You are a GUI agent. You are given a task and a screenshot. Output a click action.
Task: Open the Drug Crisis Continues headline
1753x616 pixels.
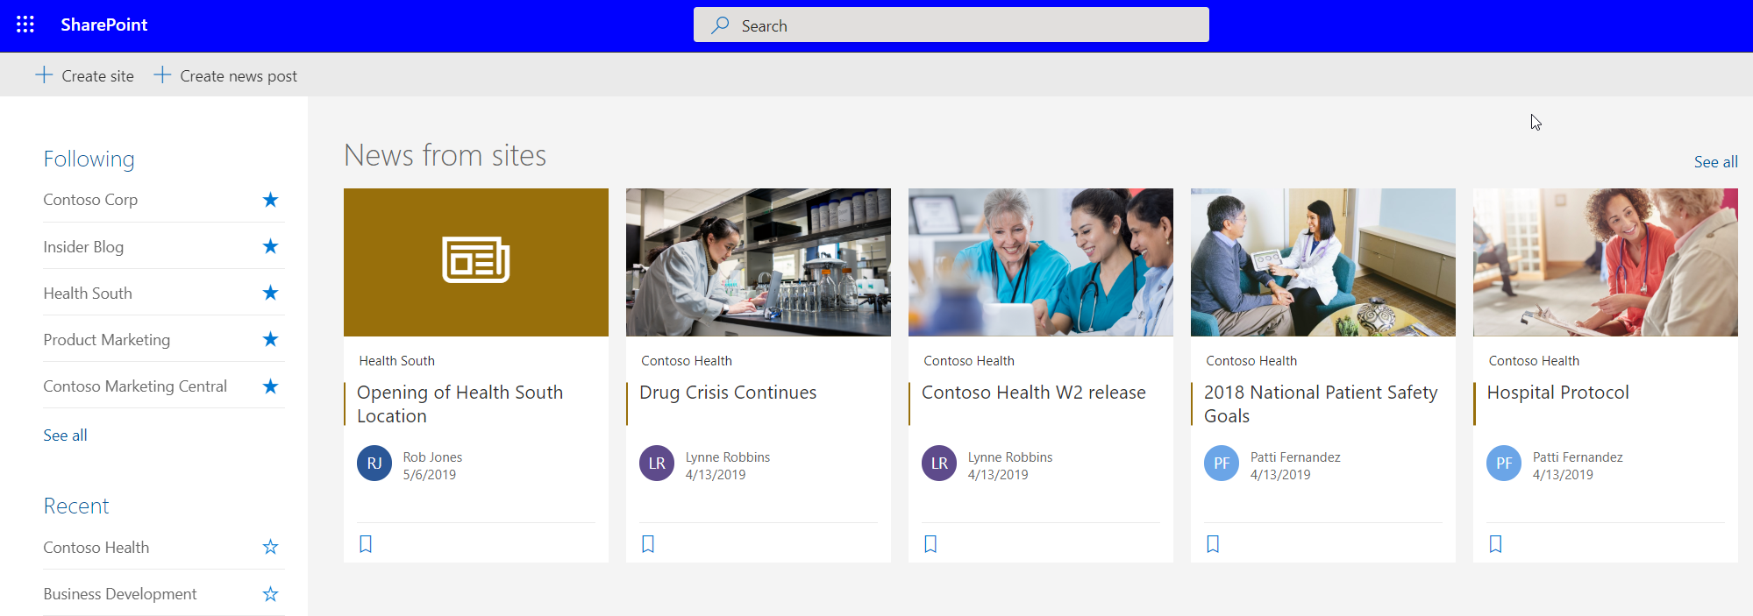click(x=728, y=393)
